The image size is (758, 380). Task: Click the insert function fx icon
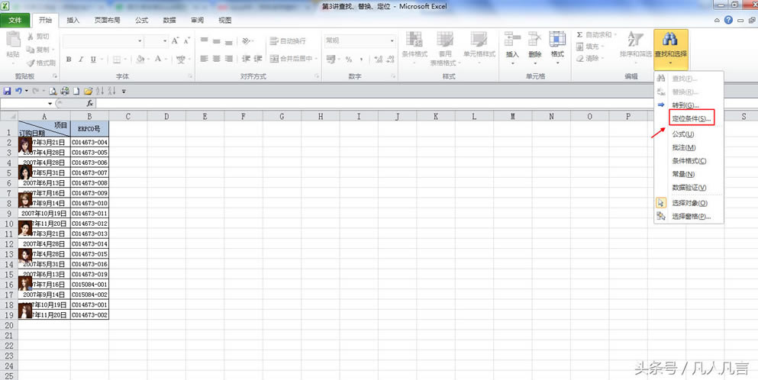(x=89, y=103)
